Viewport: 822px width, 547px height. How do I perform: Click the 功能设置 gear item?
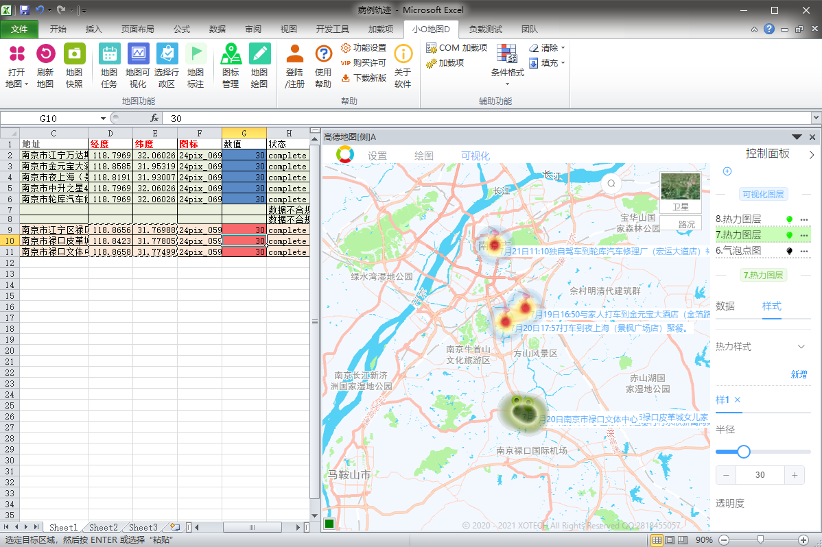point(363,48)
